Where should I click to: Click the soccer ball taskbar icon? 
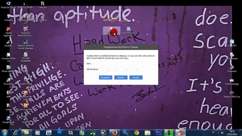pos(103,133)
